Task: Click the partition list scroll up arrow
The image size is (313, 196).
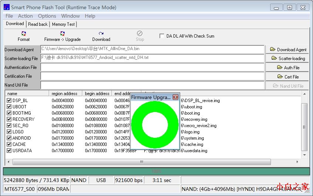Action: 305,94
